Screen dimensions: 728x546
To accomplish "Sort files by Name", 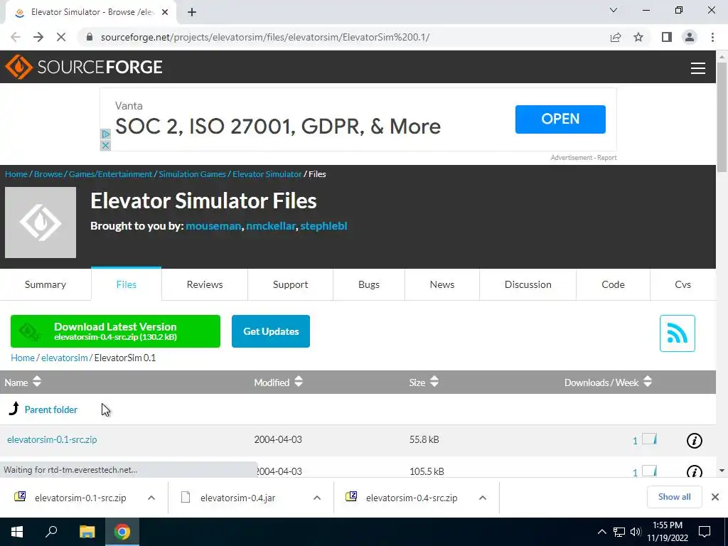I will [x=23, y=382].
